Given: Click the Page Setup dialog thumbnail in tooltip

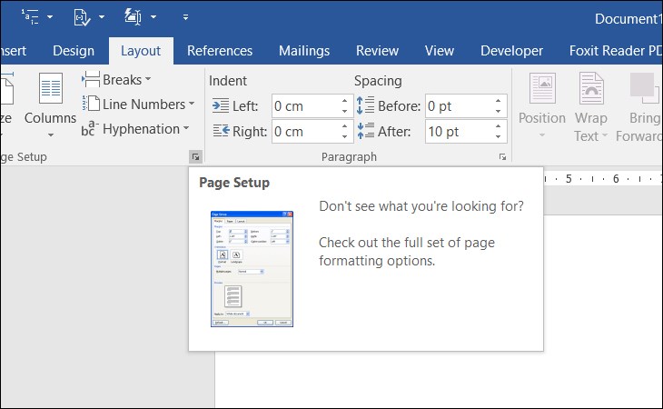Looking at the screenshot, I should pyautogui.click(x=252, y=269).
